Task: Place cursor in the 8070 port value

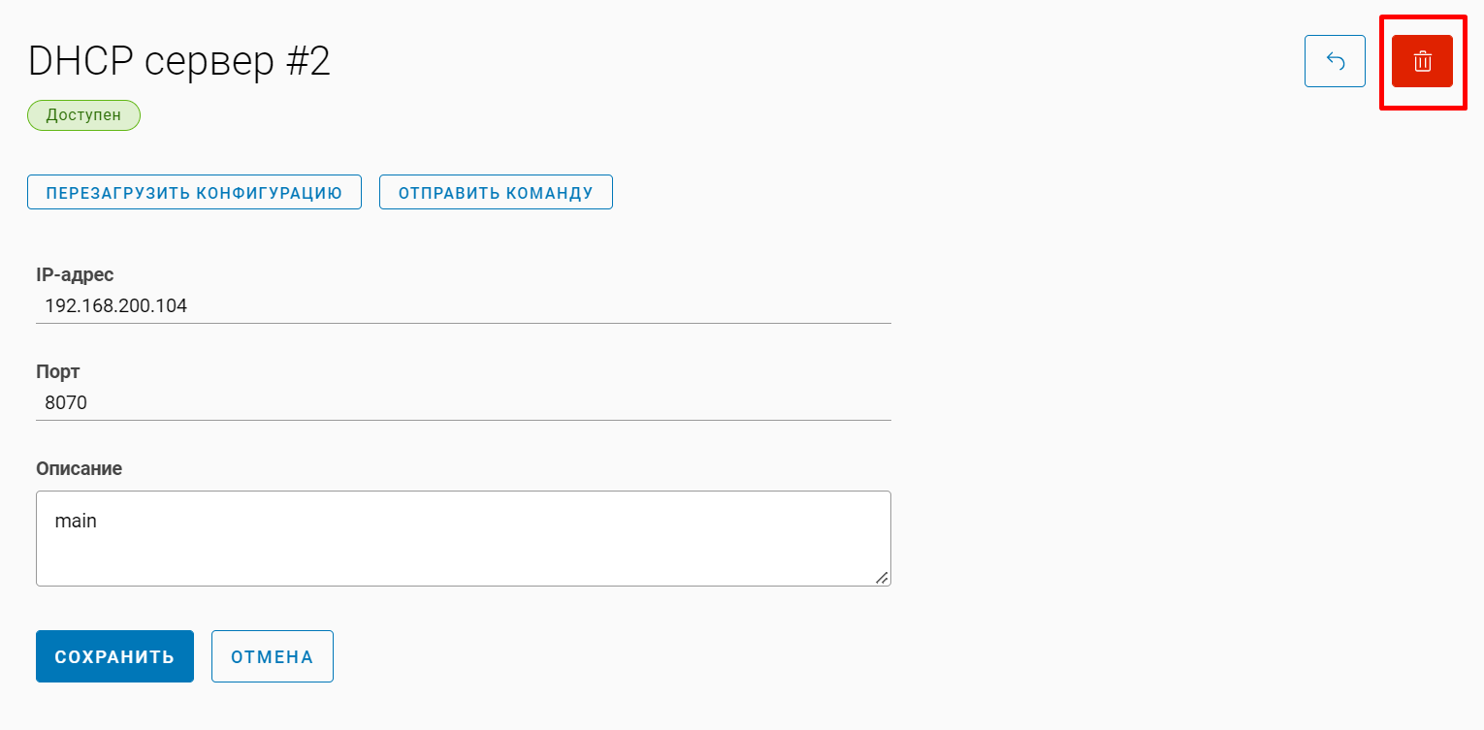Action: (66, 403)
